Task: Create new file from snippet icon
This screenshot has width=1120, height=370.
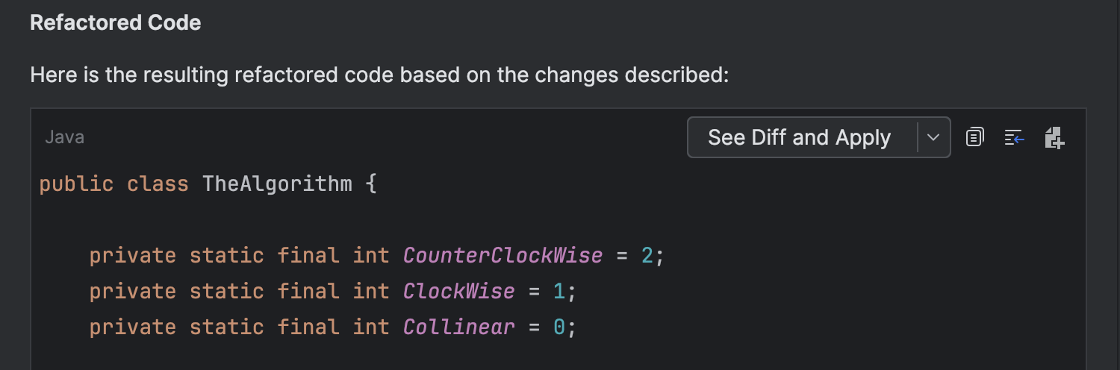Action: [1054, 137]
